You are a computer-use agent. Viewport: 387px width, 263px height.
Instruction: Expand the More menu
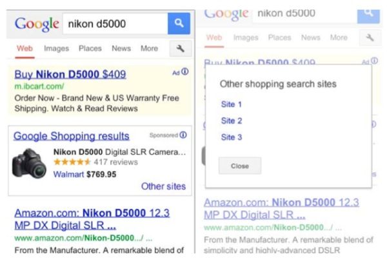pyautogui.click(x=149, y=49)
